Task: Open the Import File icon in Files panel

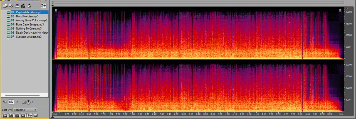Action: coord(5,6)
